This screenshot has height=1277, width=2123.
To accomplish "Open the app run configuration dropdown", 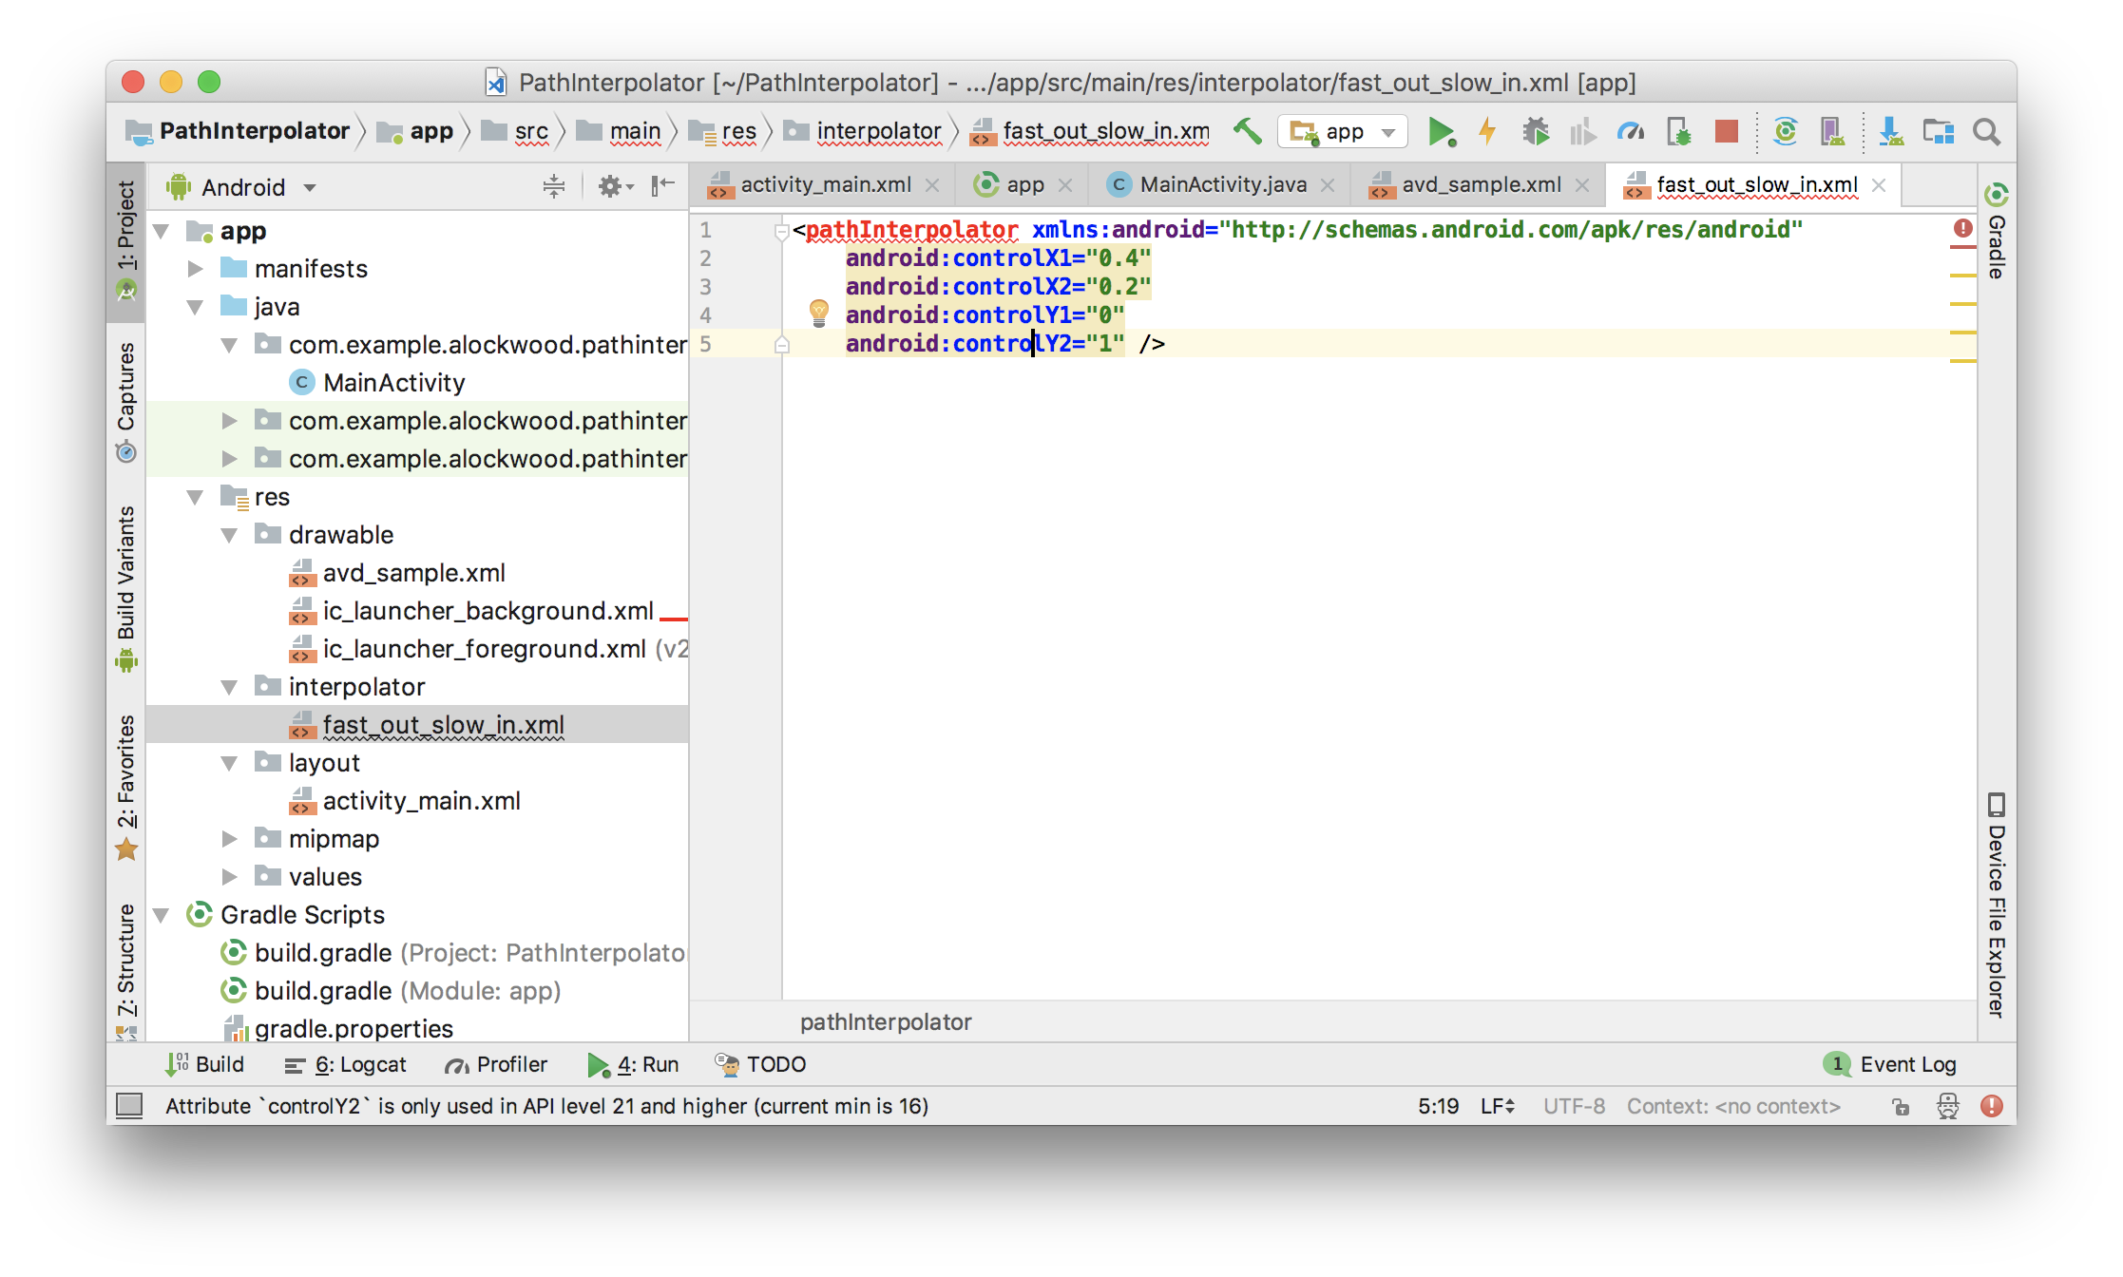I will tap(1342, 131).
